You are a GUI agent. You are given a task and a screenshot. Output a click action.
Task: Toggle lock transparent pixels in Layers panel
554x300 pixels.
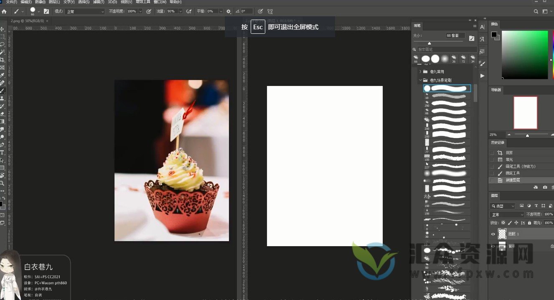(x=503, y=222)
